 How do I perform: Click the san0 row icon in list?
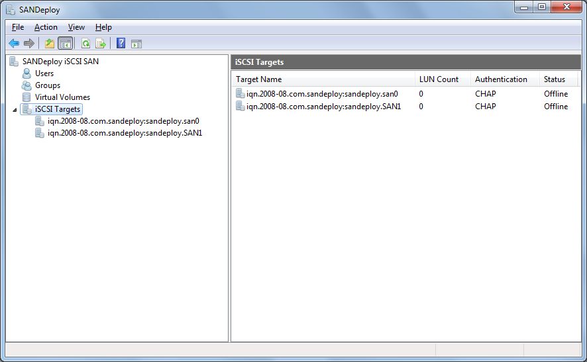[240, 93]
